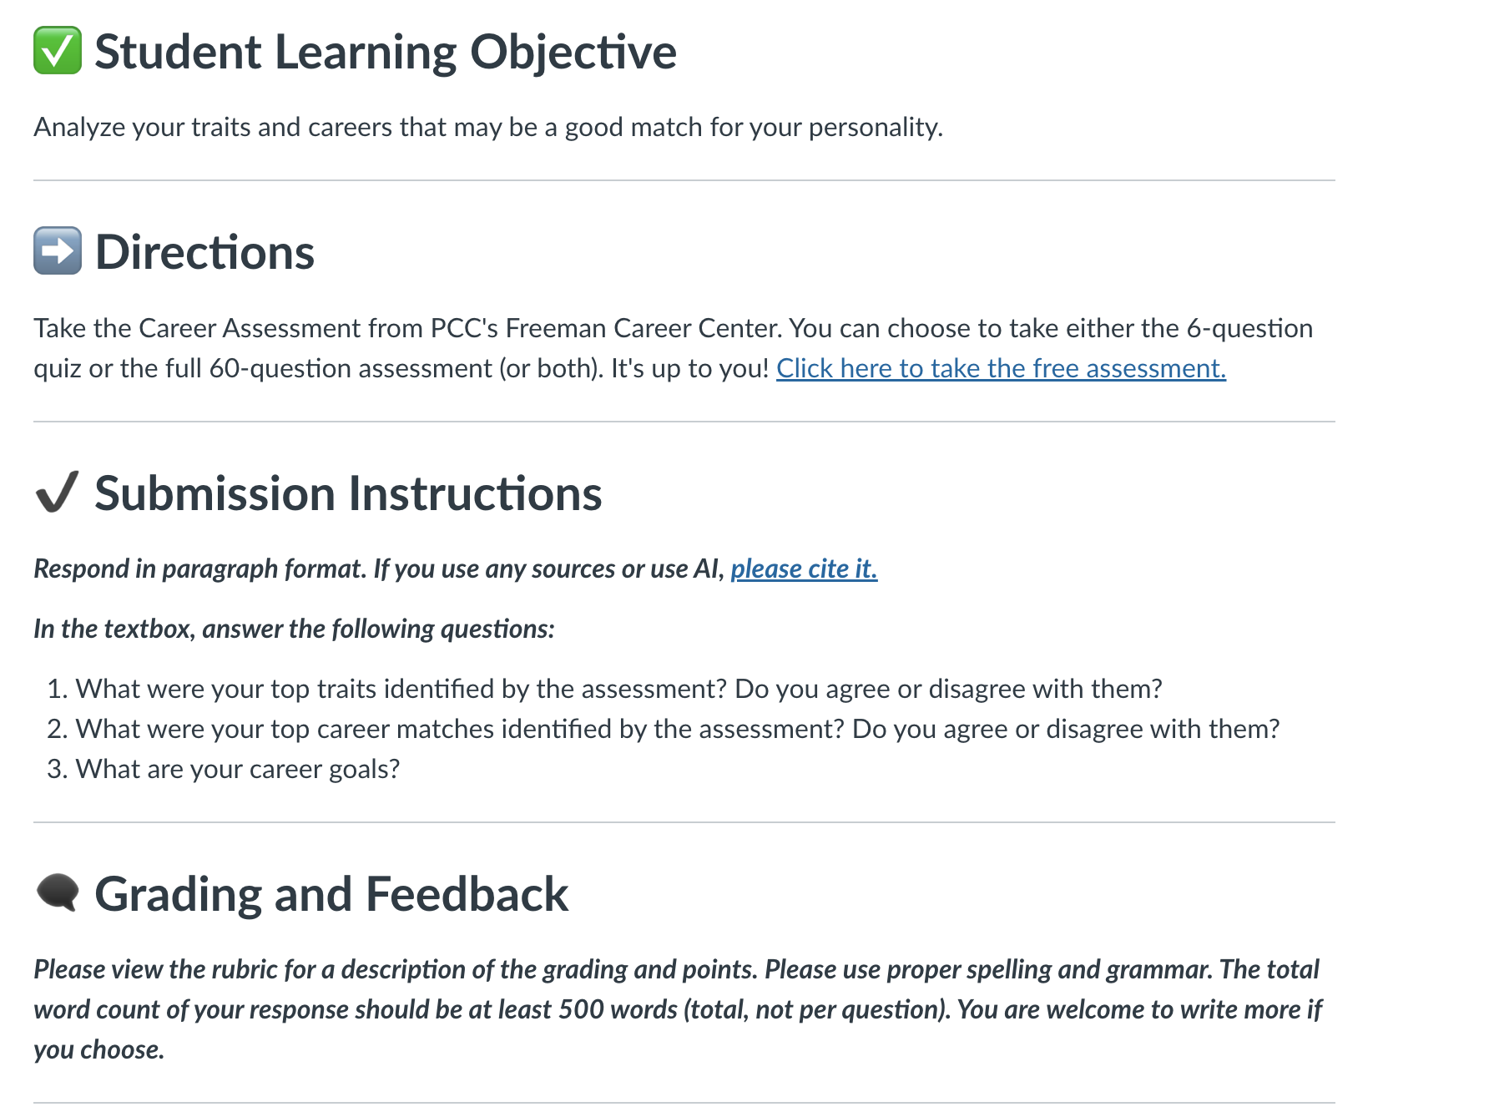Open the 'please cite it' link

pyautogui.click(x=804, y=569)
